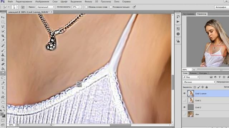The height and width of the screenshot is (128, 229).
Task: Select the Lasso tool
Action: coord(3,27)
